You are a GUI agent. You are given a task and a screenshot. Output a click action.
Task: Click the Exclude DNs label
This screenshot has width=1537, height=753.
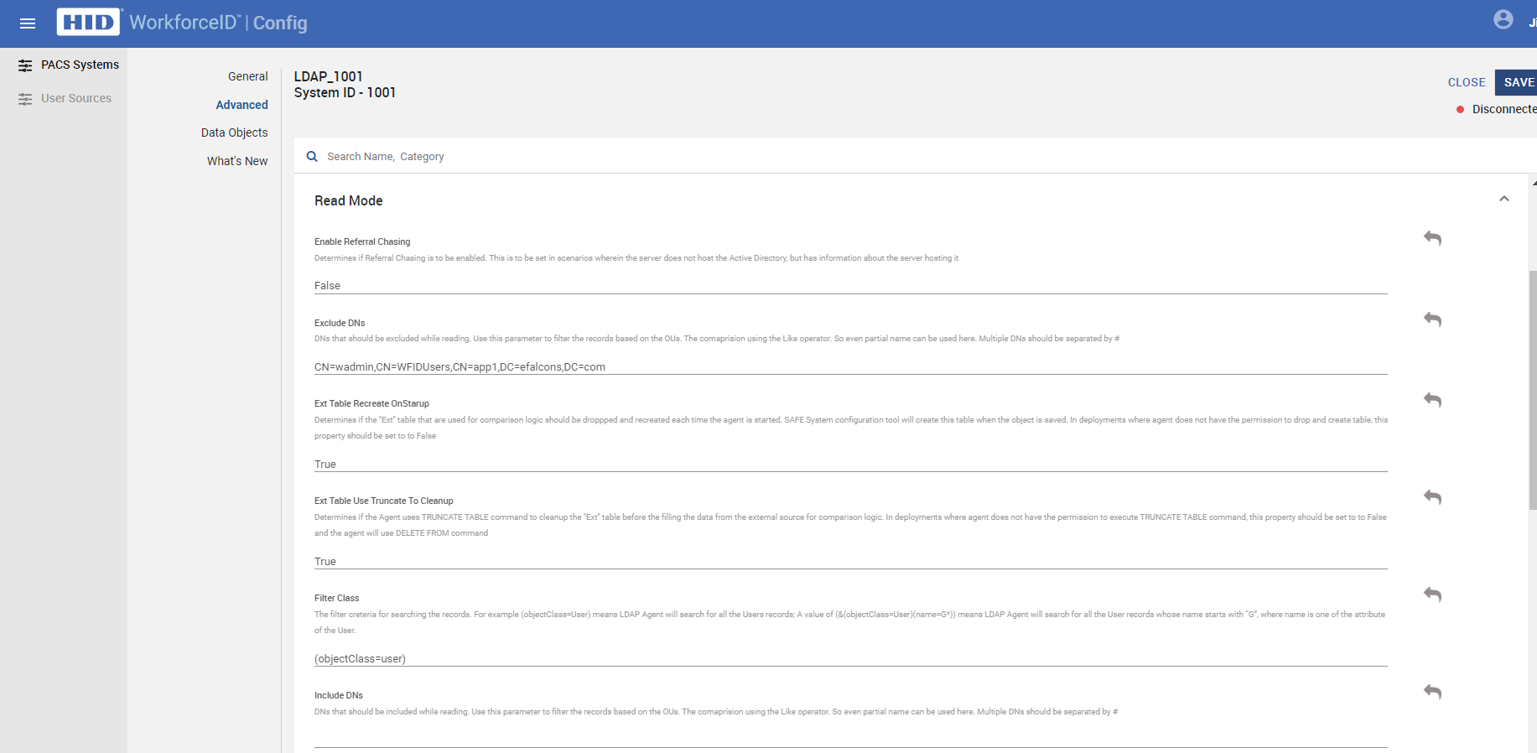[x=340, y=323]
